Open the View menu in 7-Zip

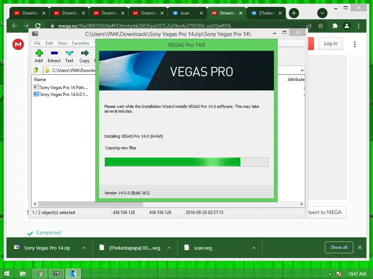62,43
